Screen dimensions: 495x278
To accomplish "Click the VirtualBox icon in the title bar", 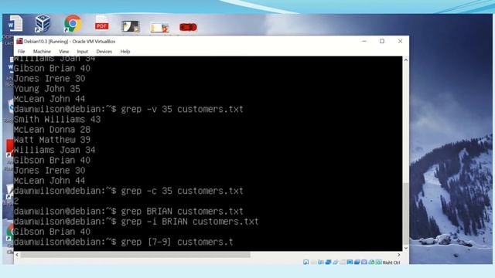I will (19, 41).
